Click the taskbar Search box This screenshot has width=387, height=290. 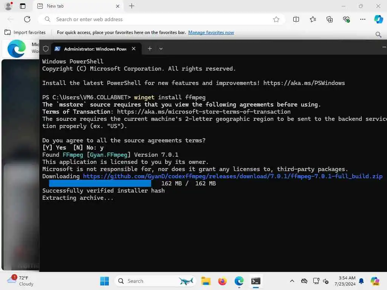point(155,281)
